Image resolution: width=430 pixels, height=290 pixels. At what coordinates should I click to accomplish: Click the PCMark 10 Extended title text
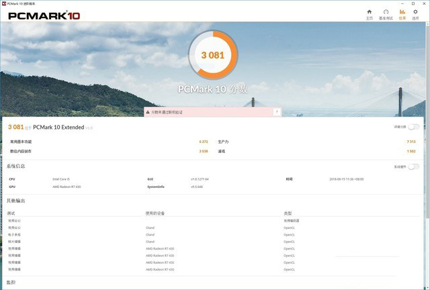(58, 127)
